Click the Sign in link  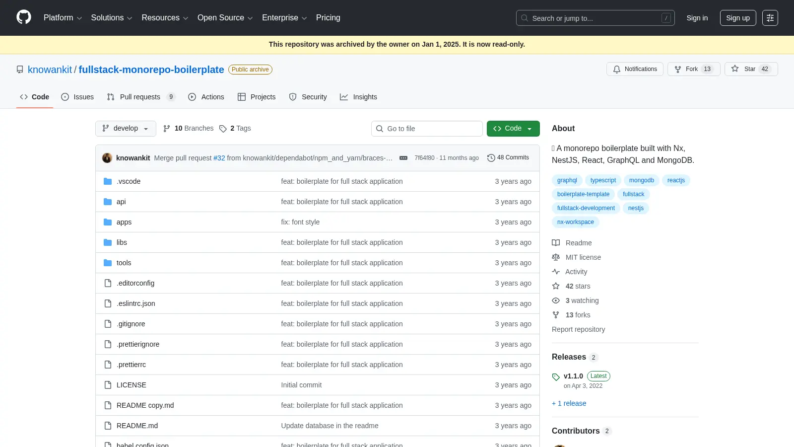[x=697, y=18]
